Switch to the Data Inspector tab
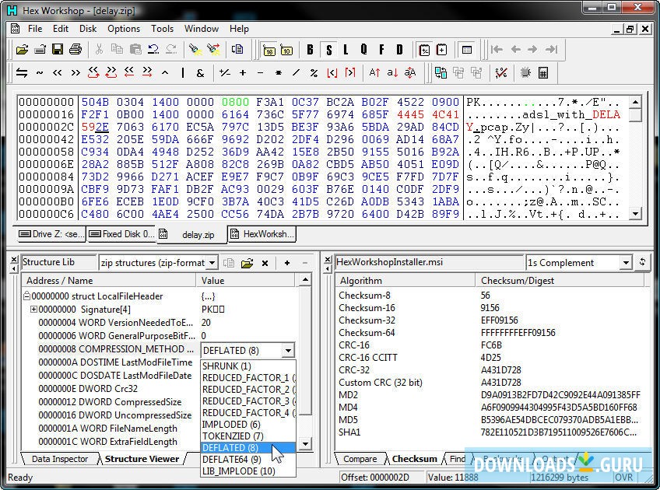Viewport: 660px width, 490px height. point(59,459)
